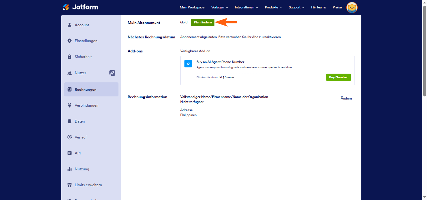Select the Verlauf clock icon
427x200 pixels.
pos(70,137)
